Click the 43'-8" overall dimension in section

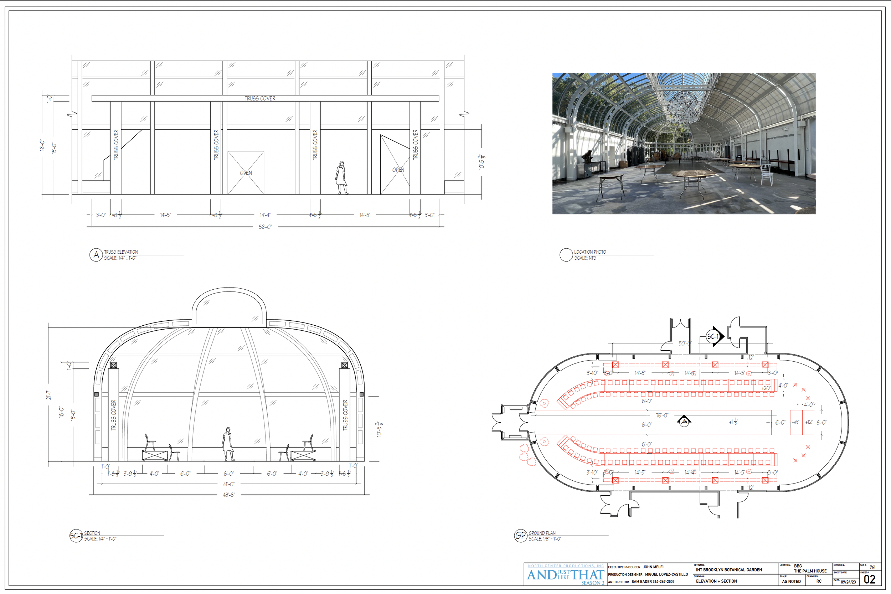228,495
